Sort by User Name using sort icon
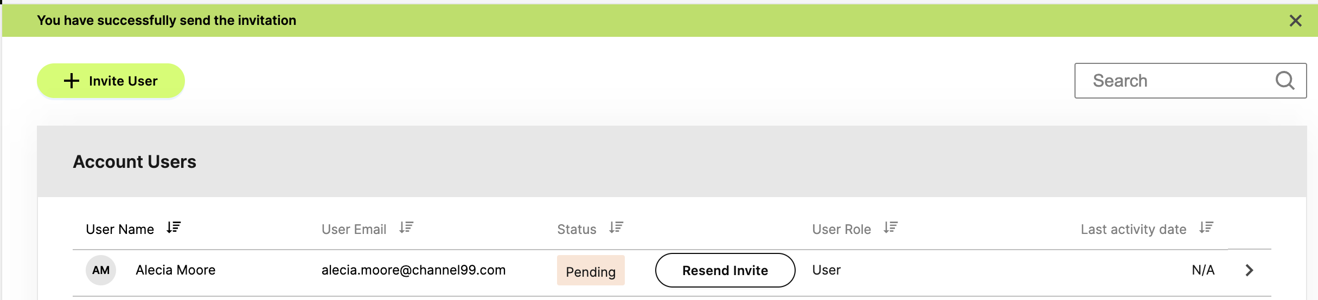Viewport: 1318px width, 300px height. point(174,227)
